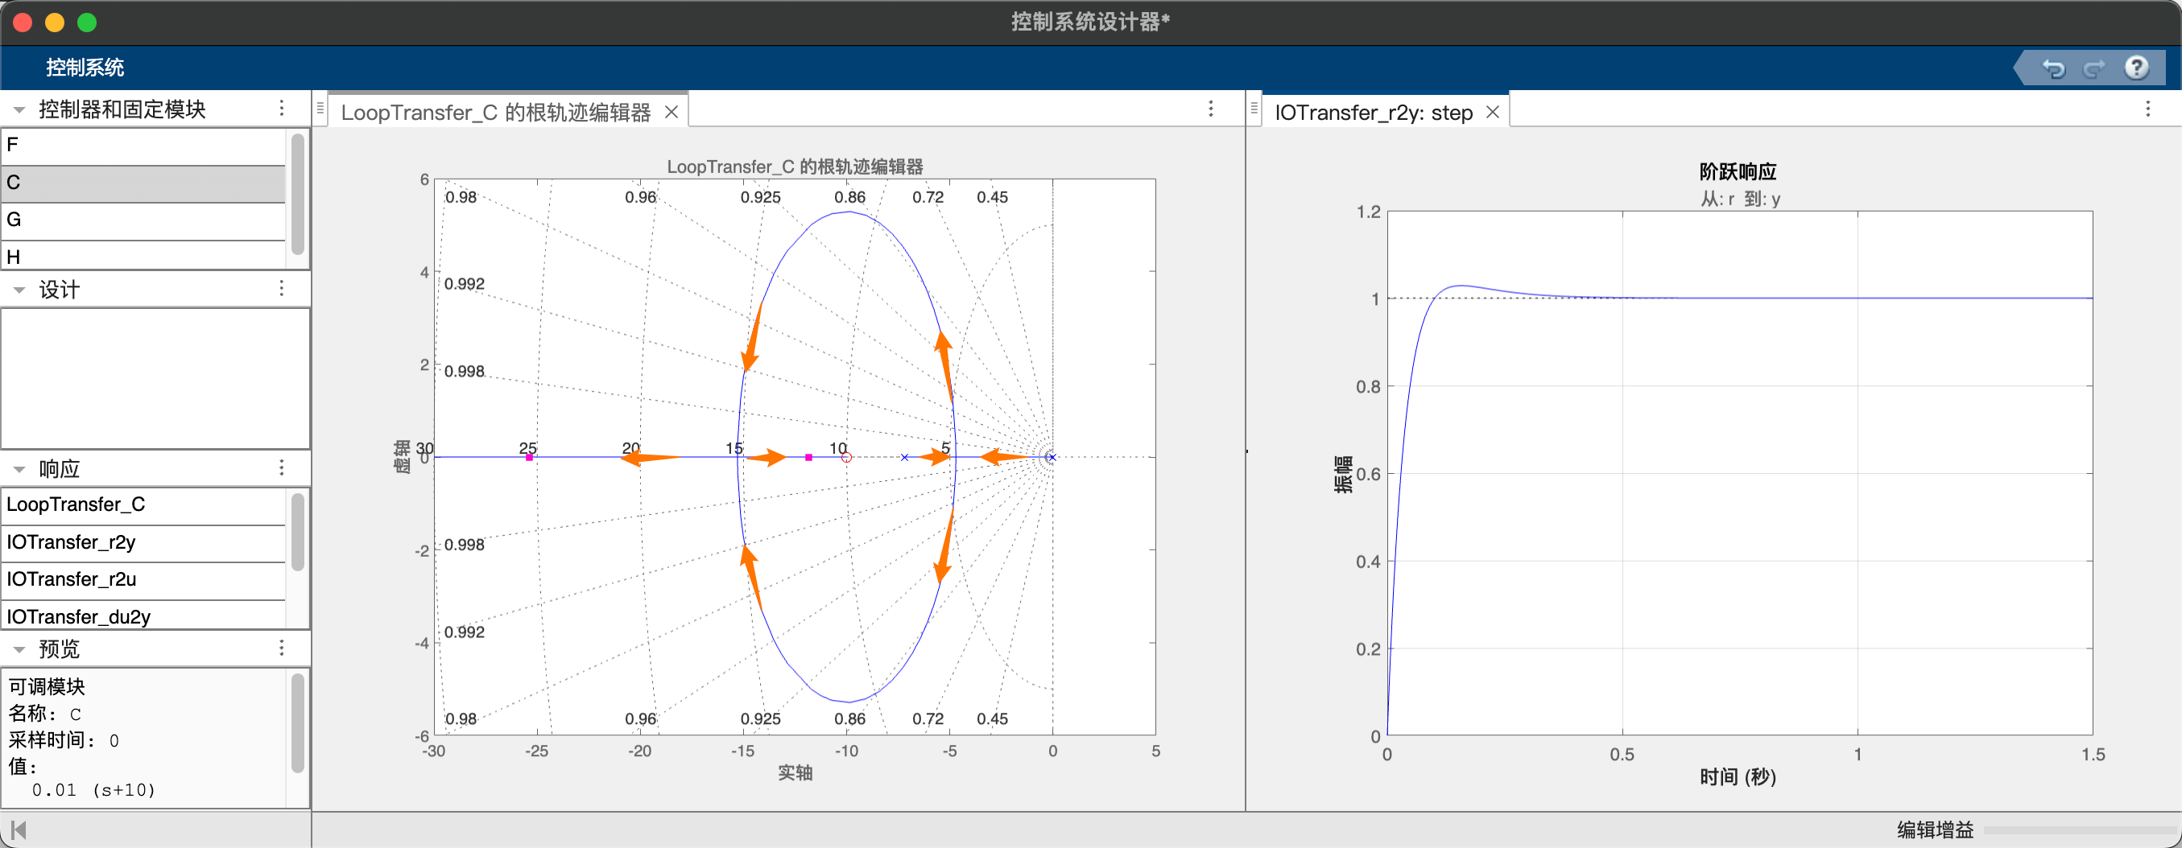
Task: Close the IOTransfer_r2y step tab
Action: click(1493, 113)
